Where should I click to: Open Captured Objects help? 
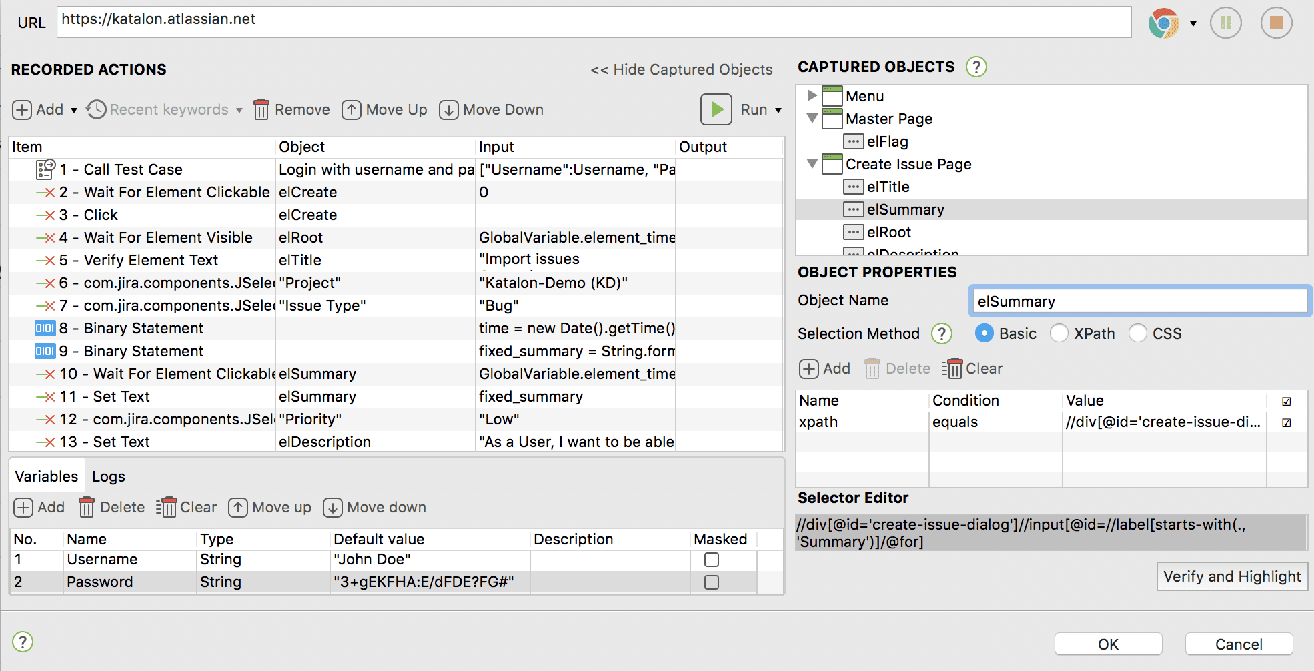(x=976, y=67)
